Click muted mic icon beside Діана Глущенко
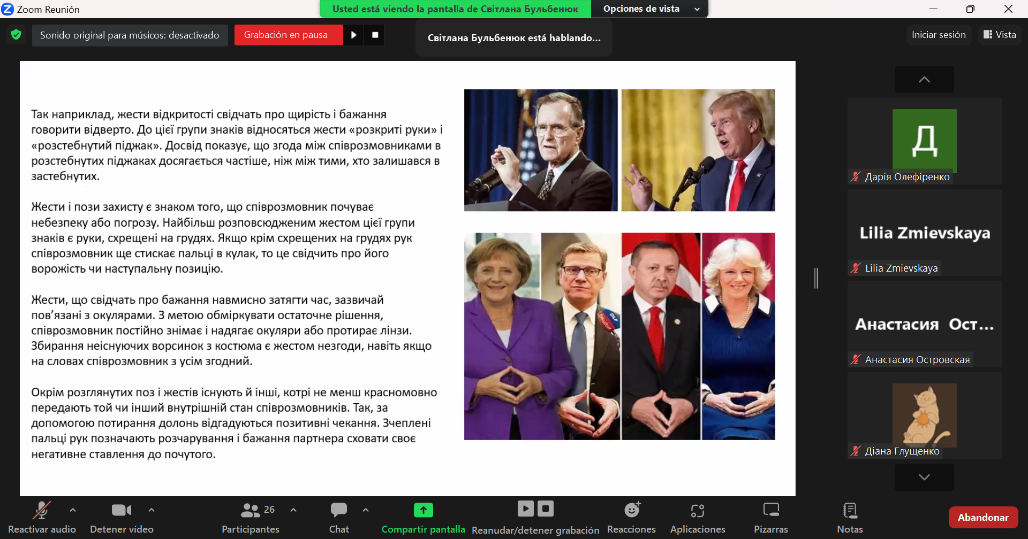This screenshot has height=539, width=1028. click(x=856, y=451)
